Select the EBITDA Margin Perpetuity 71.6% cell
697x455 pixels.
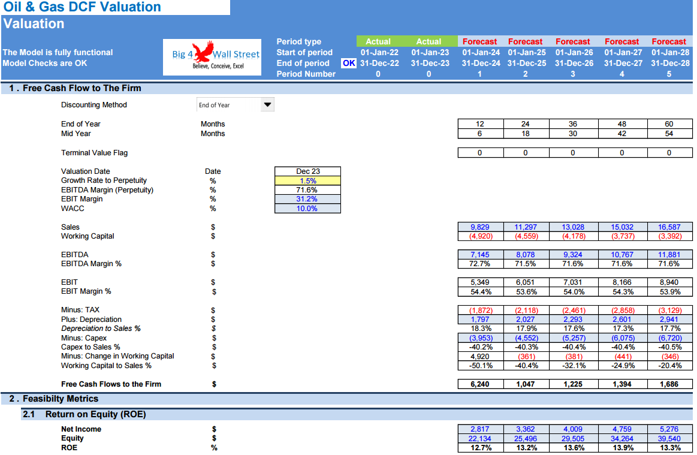point(307,190)
